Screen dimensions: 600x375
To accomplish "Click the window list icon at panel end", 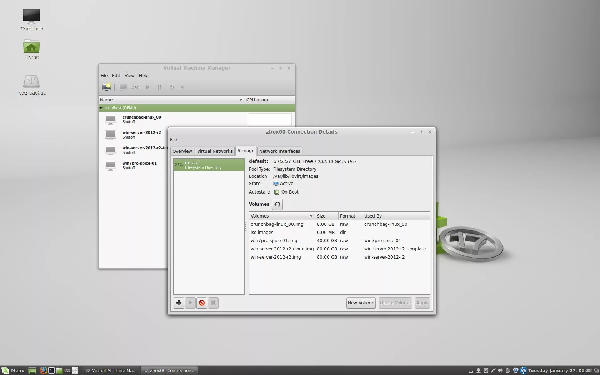I will pyautogui.click(x=596, y=371).
